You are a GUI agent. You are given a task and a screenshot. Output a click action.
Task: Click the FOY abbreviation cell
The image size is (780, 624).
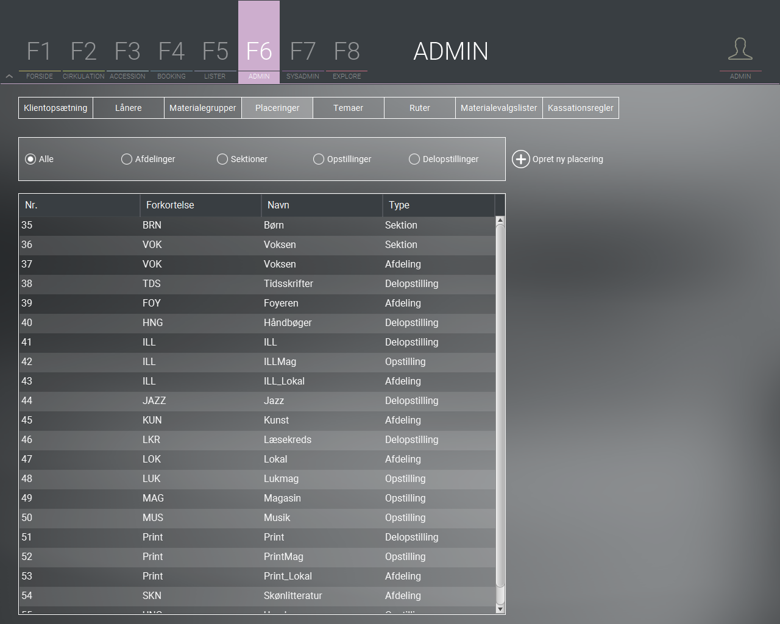pos(152,303)
